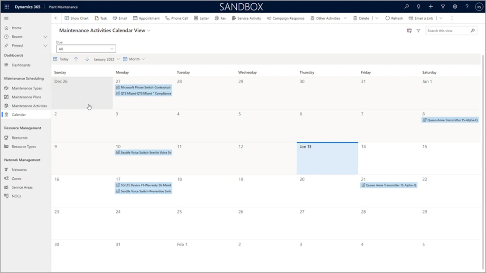Toggle the Show Chart view

76,18
